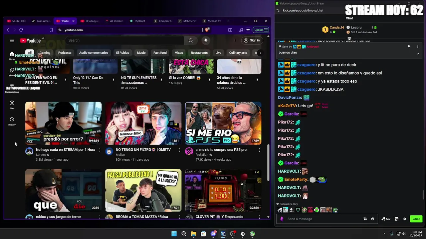Click the Kick chat scrollbar thumb
This screenshot has height=239, width=426.
click(424, 195)
